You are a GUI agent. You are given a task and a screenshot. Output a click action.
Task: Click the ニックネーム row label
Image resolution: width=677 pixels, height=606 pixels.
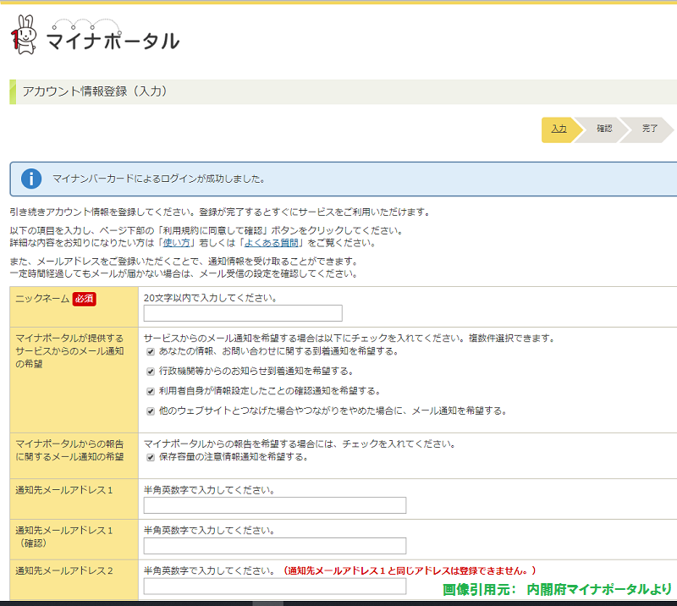42,299
